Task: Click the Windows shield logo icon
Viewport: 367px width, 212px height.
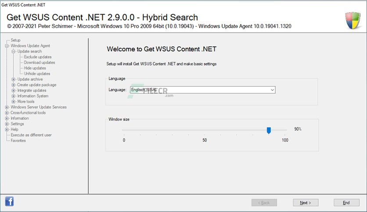Action: tap(353, 21)
